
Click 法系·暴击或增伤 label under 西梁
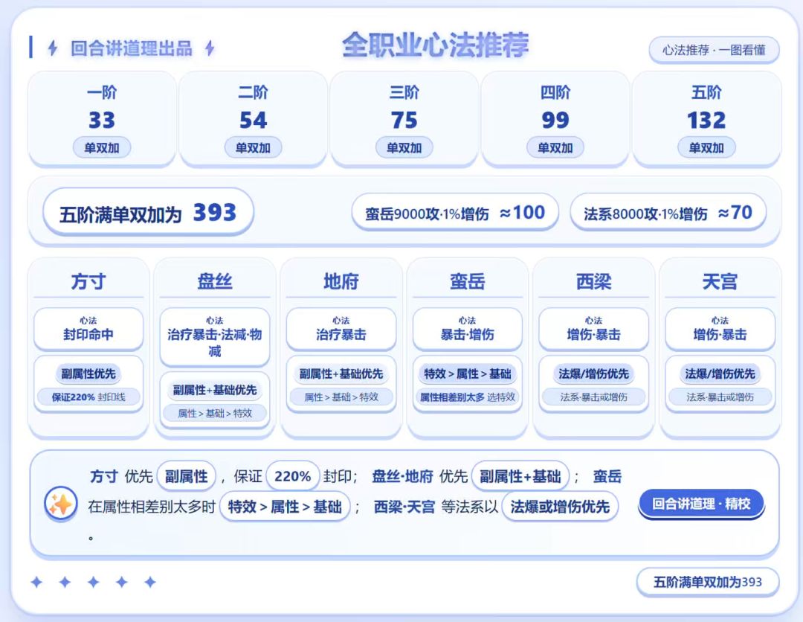[593, 397]
